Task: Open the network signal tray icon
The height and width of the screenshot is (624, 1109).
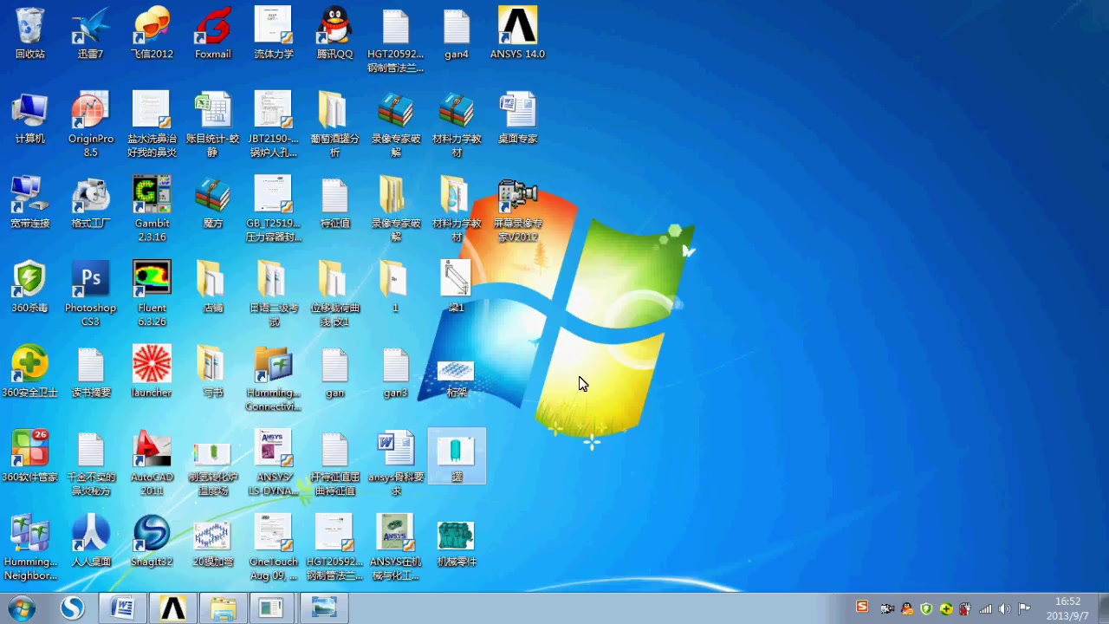Action: [x=985, y=608]
